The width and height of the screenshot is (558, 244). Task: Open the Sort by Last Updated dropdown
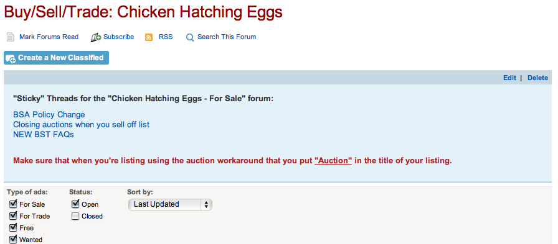[170, 204]
